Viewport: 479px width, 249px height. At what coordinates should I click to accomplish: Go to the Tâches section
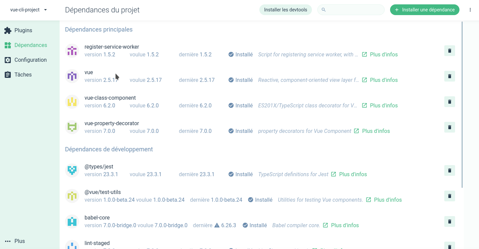tap(23, 74)
